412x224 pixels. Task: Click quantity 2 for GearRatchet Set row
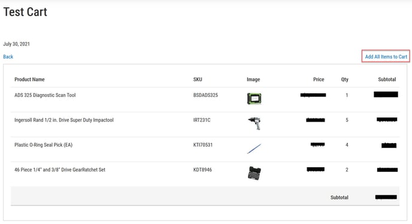(x=347, y=169)
